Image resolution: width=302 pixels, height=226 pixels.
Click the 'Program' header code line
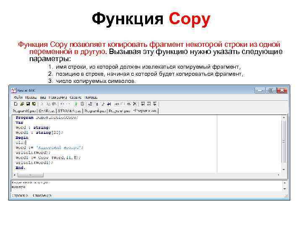[47, 118]
